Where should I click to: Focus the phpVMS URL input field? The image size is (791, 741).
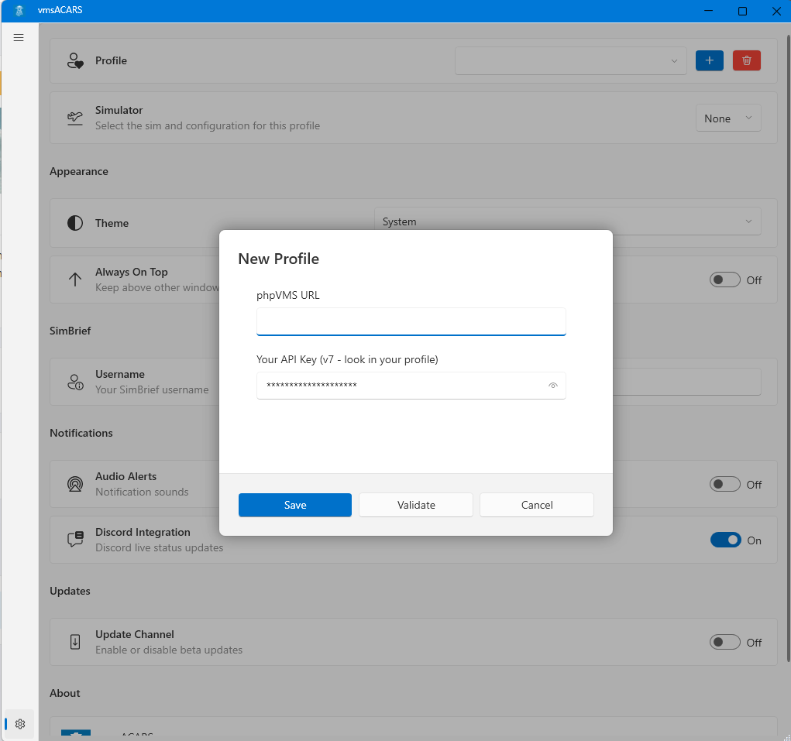(411, 321)
